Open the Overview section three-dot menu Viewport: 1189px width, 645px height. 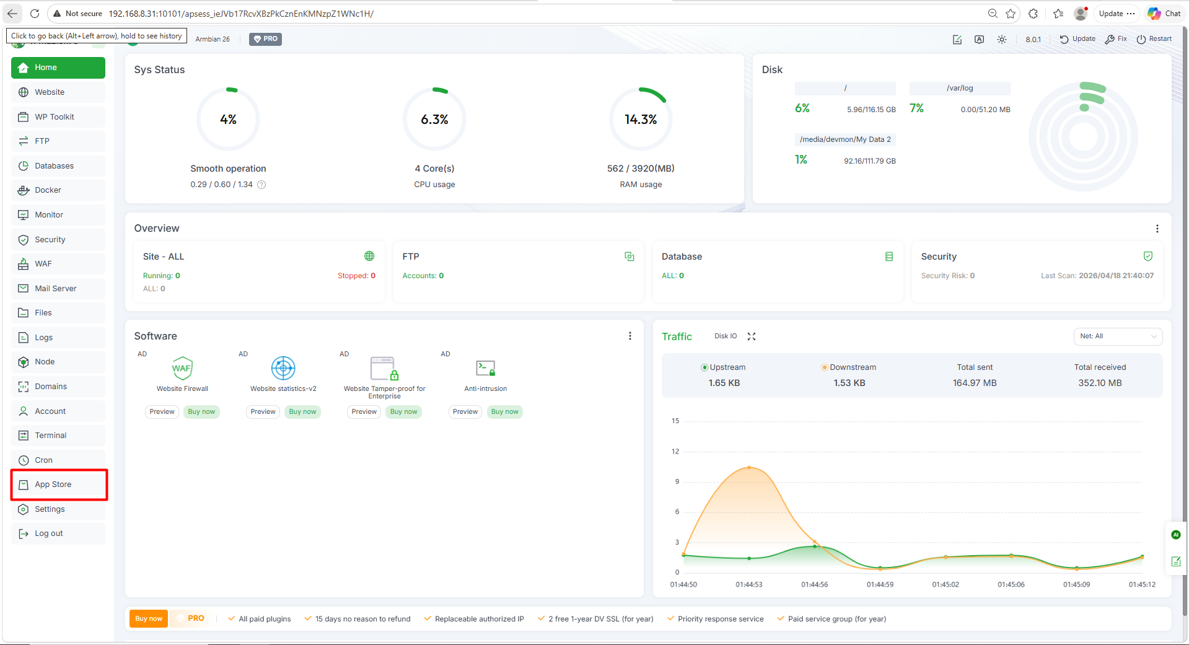click(x=1157, y=229)
